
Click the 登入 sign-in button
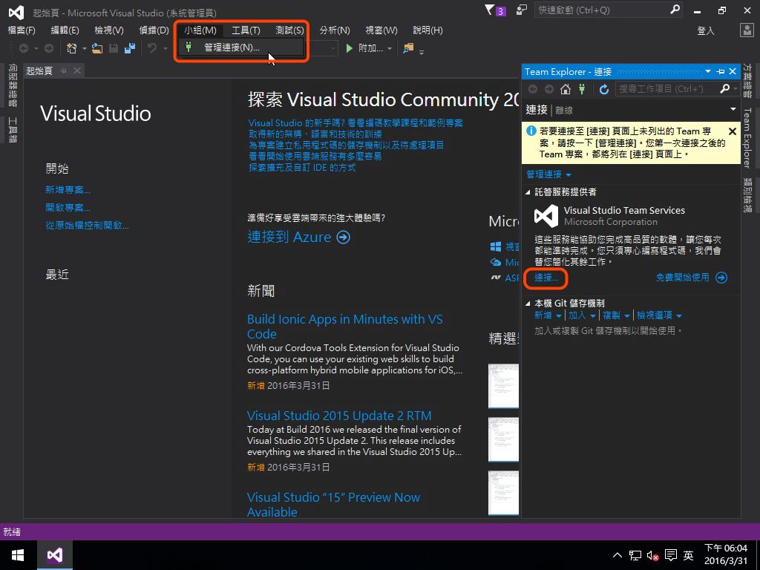(706, 30)
